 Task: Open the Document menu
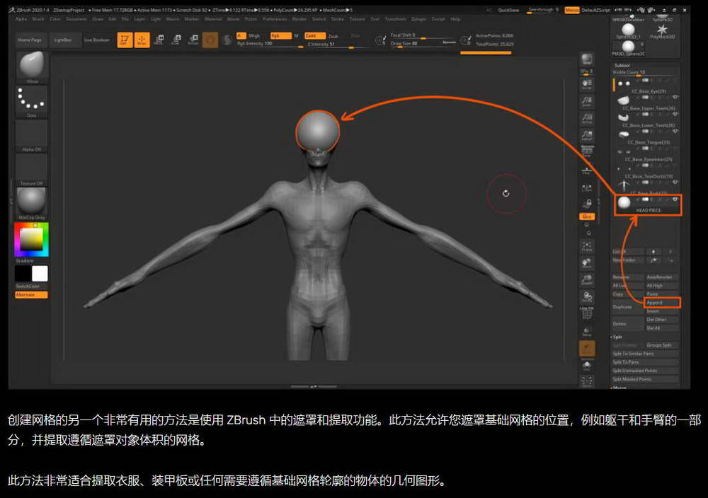76,19
